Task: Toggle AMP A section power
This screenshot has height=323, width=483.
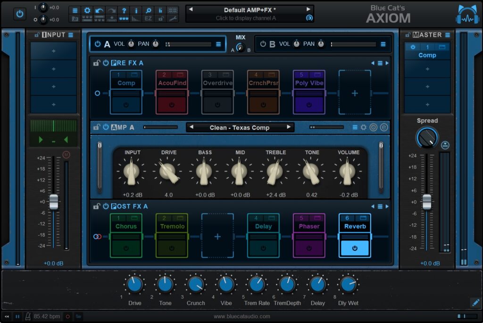Action: coord(106,127)
